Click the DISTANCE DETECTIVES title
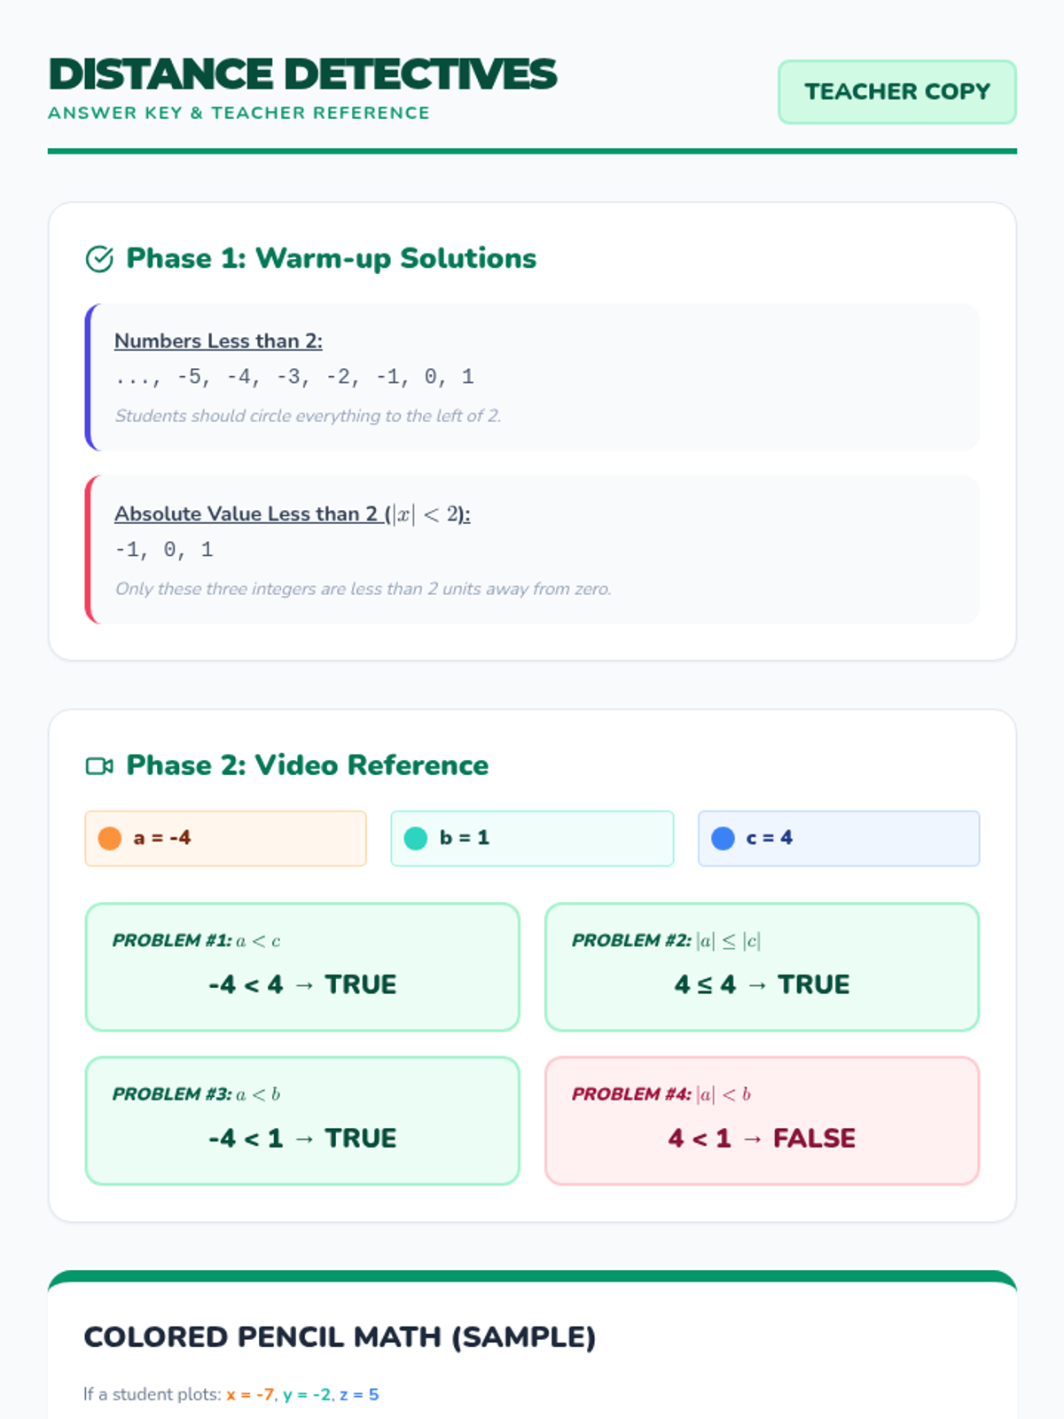Viewport: 1064px width, 1419px height. click(x=302, y=74)
